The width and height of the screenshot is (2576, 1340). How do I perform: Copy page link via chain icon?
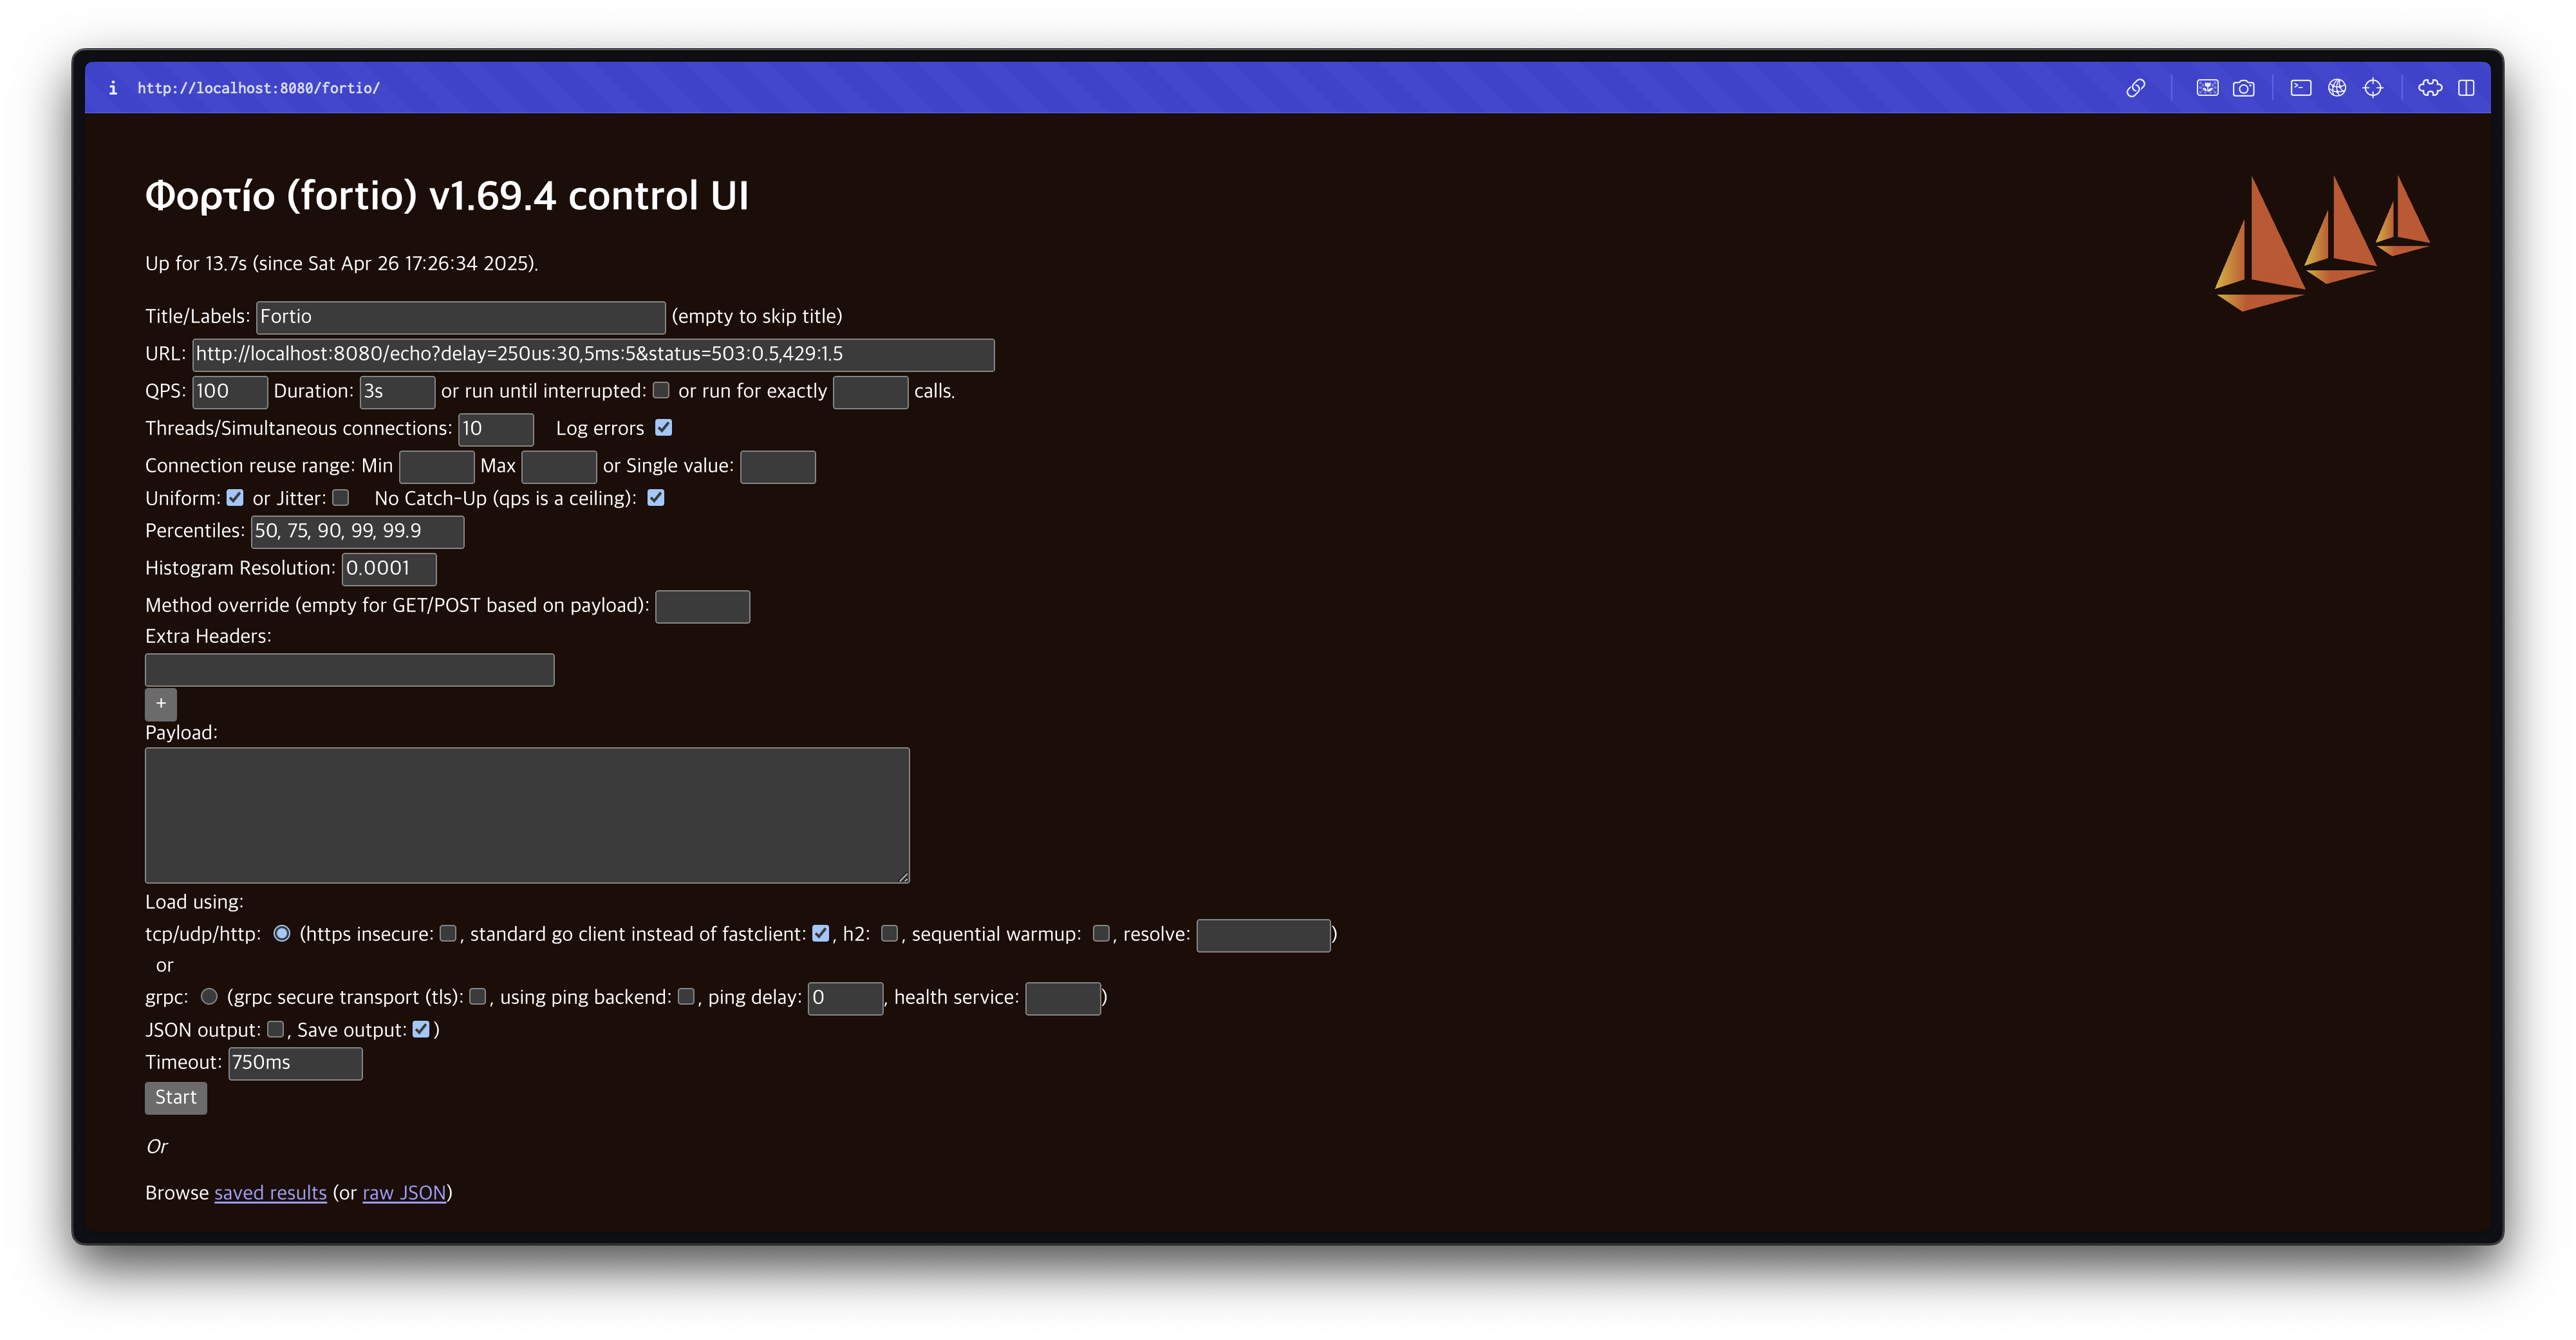tap(2135, 88)
